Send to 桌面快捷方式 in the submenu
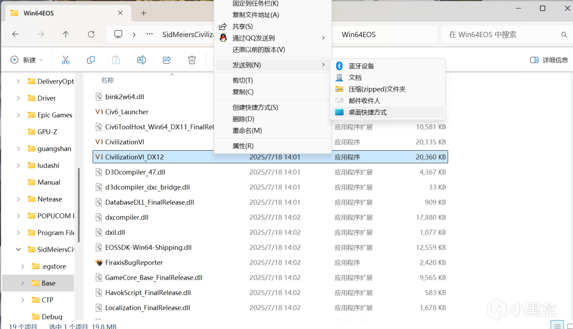Viewport: 573px width, 329px height. point(388,112)
